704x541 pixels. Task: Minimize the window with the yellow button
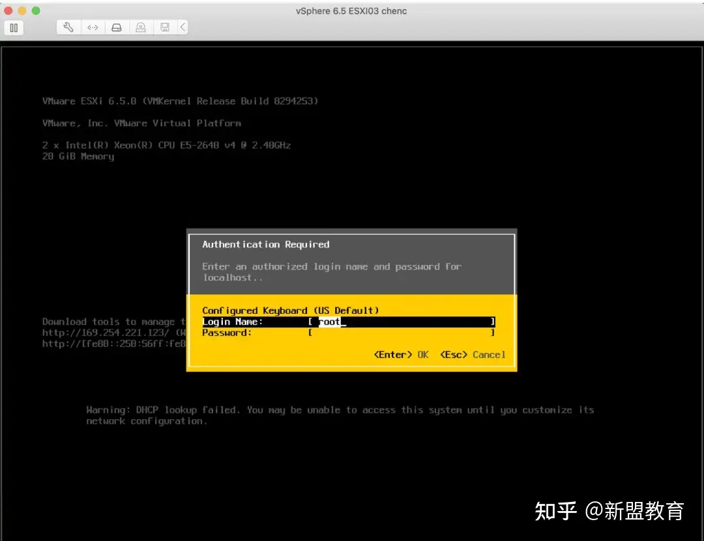(22, 11)
